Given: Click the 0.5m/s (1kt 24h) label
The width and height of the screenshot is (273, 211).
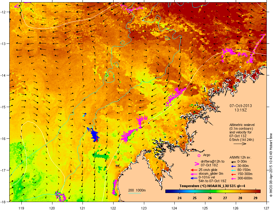Looking at the screenshot, I should [242, 140].
